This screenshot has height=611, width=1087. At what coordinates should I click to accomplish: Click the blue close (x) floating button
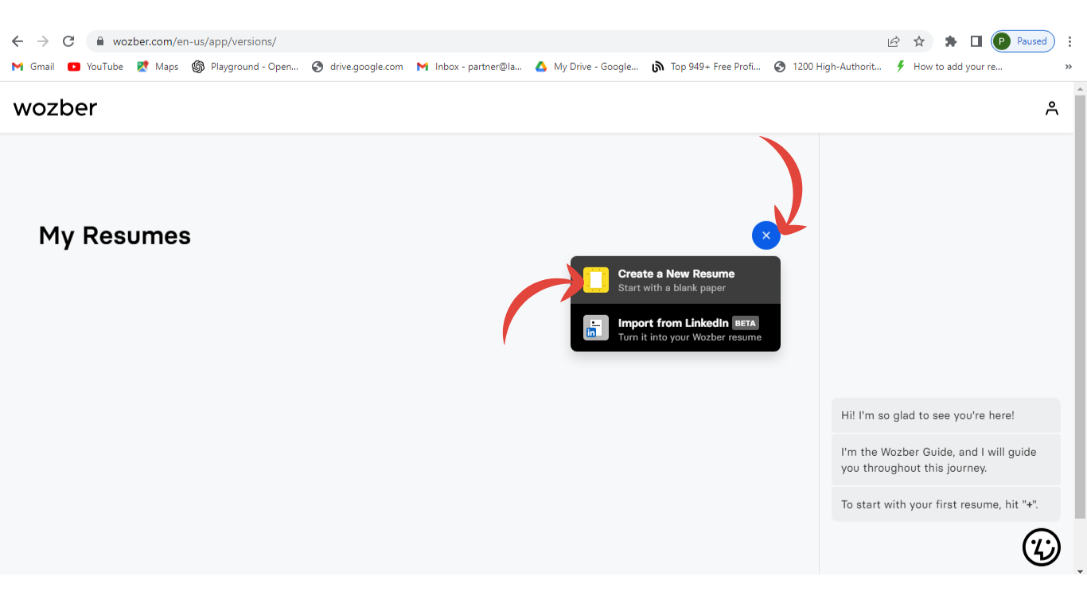coord(766,235)
